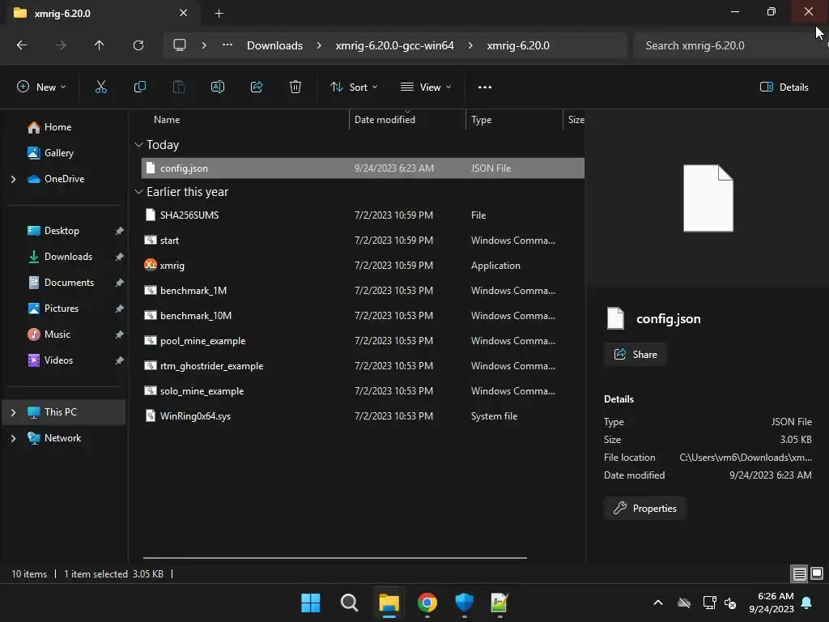Show hidden system tray icons
The width and height of the screenshot is (829, 622).
[x=658, y=603]
